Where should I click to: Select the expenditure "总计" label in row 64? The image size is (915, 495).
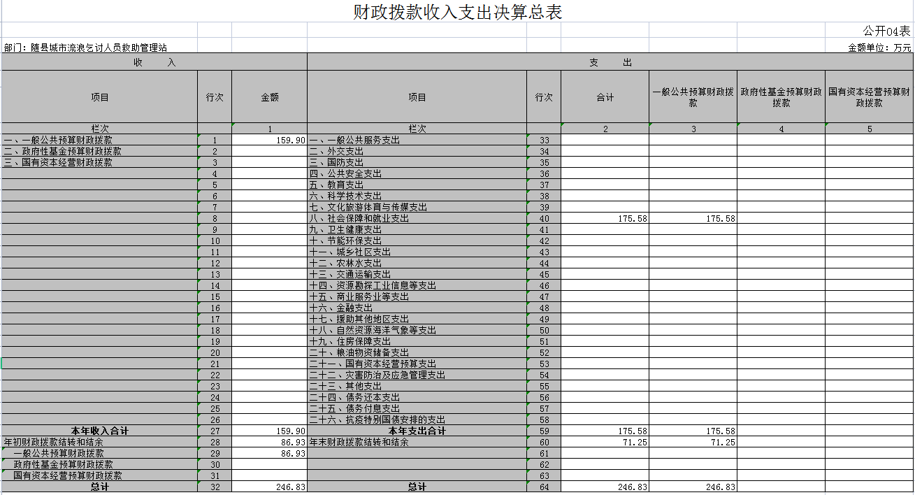click(417, 487)
